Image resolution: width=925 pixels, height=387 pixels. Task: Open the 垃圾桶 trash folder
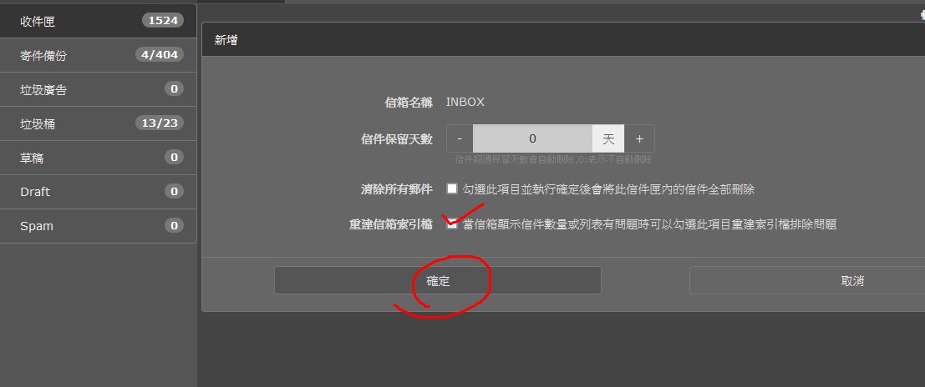[98, 123]
